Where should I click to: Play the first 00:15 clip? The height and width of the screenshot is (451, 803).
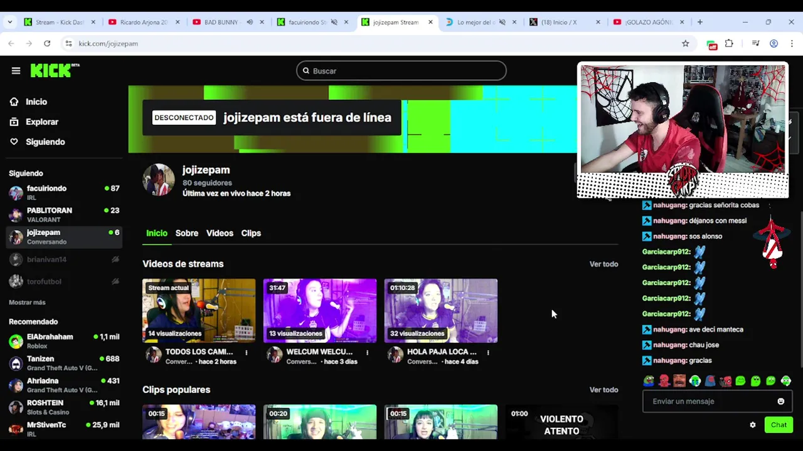(199, 422)
